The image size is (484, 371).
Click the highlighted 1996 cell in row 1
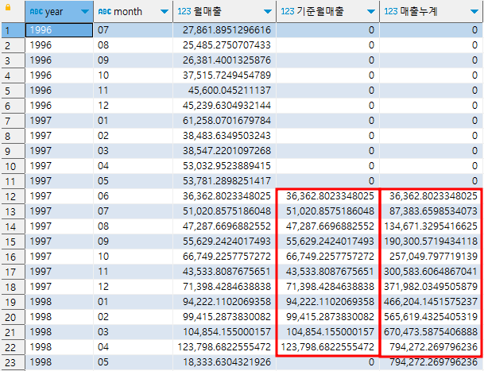(59, 30)
